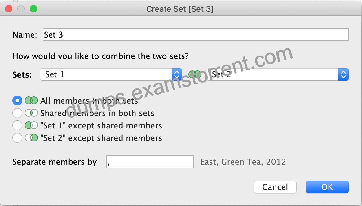Screen dimensions: 362x206
Task: Choose "Set 2" except shared members radio
Action: click(17, 138)
